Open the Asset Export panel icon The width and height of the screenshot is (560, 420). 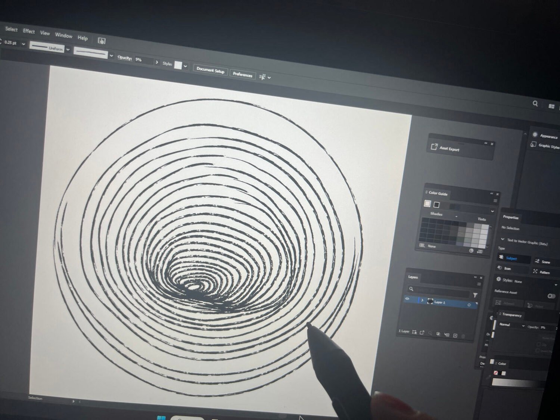pyautogui.click(x=434, y=147)
